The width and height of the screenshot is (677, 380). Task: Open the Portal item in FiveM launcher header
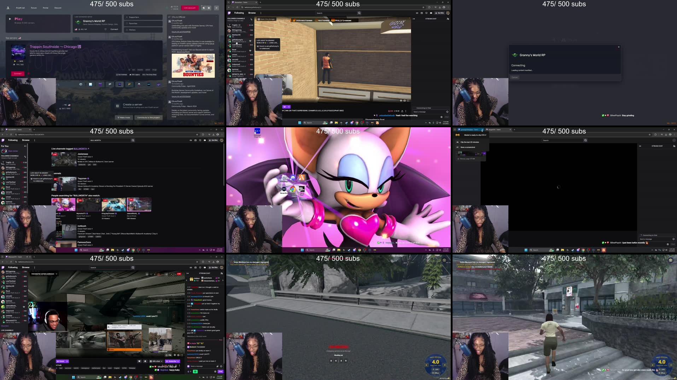46,8
